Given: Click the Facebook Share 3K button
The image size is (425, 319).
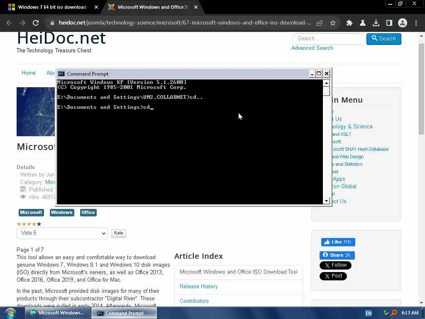Looking at the screenshot, I should [337, 255].
